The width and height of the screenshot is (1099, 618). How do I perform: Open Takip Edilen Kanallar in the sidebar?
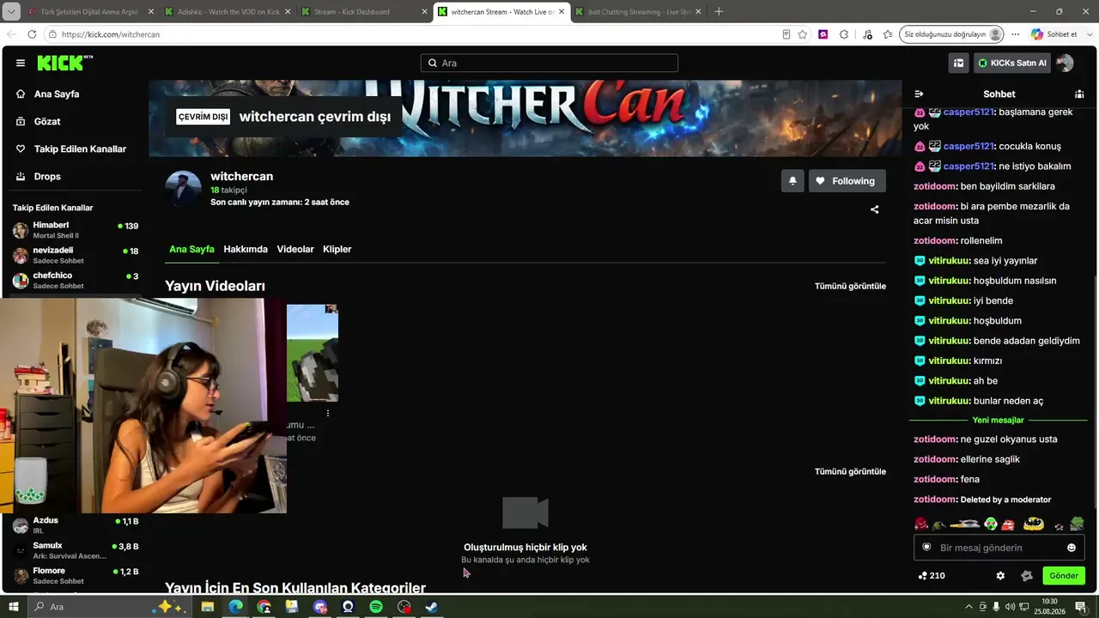(80, 148)
